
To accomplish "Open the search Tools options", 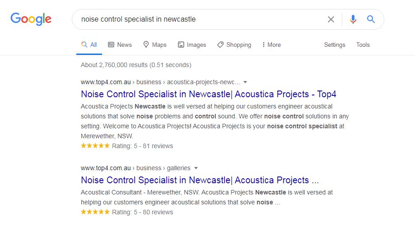I will pyautogui.click(x=363, y=45).
